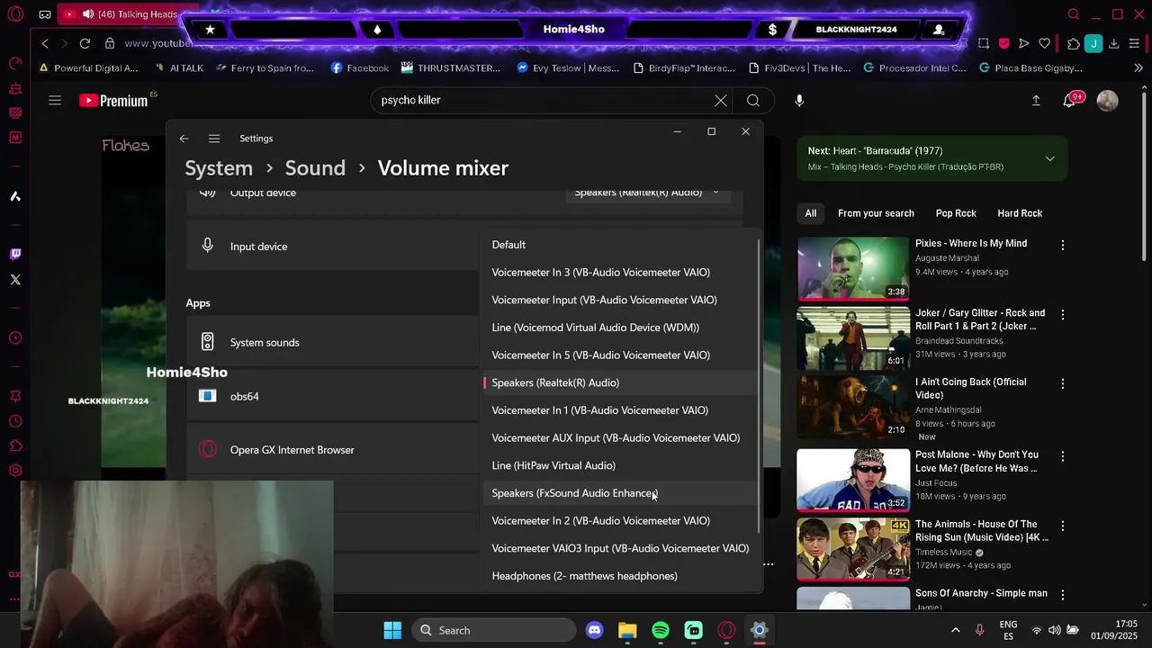This screenshot has height=648, width=1152.
Task: Open the Facebook bookmark
Action: (360, 68)
